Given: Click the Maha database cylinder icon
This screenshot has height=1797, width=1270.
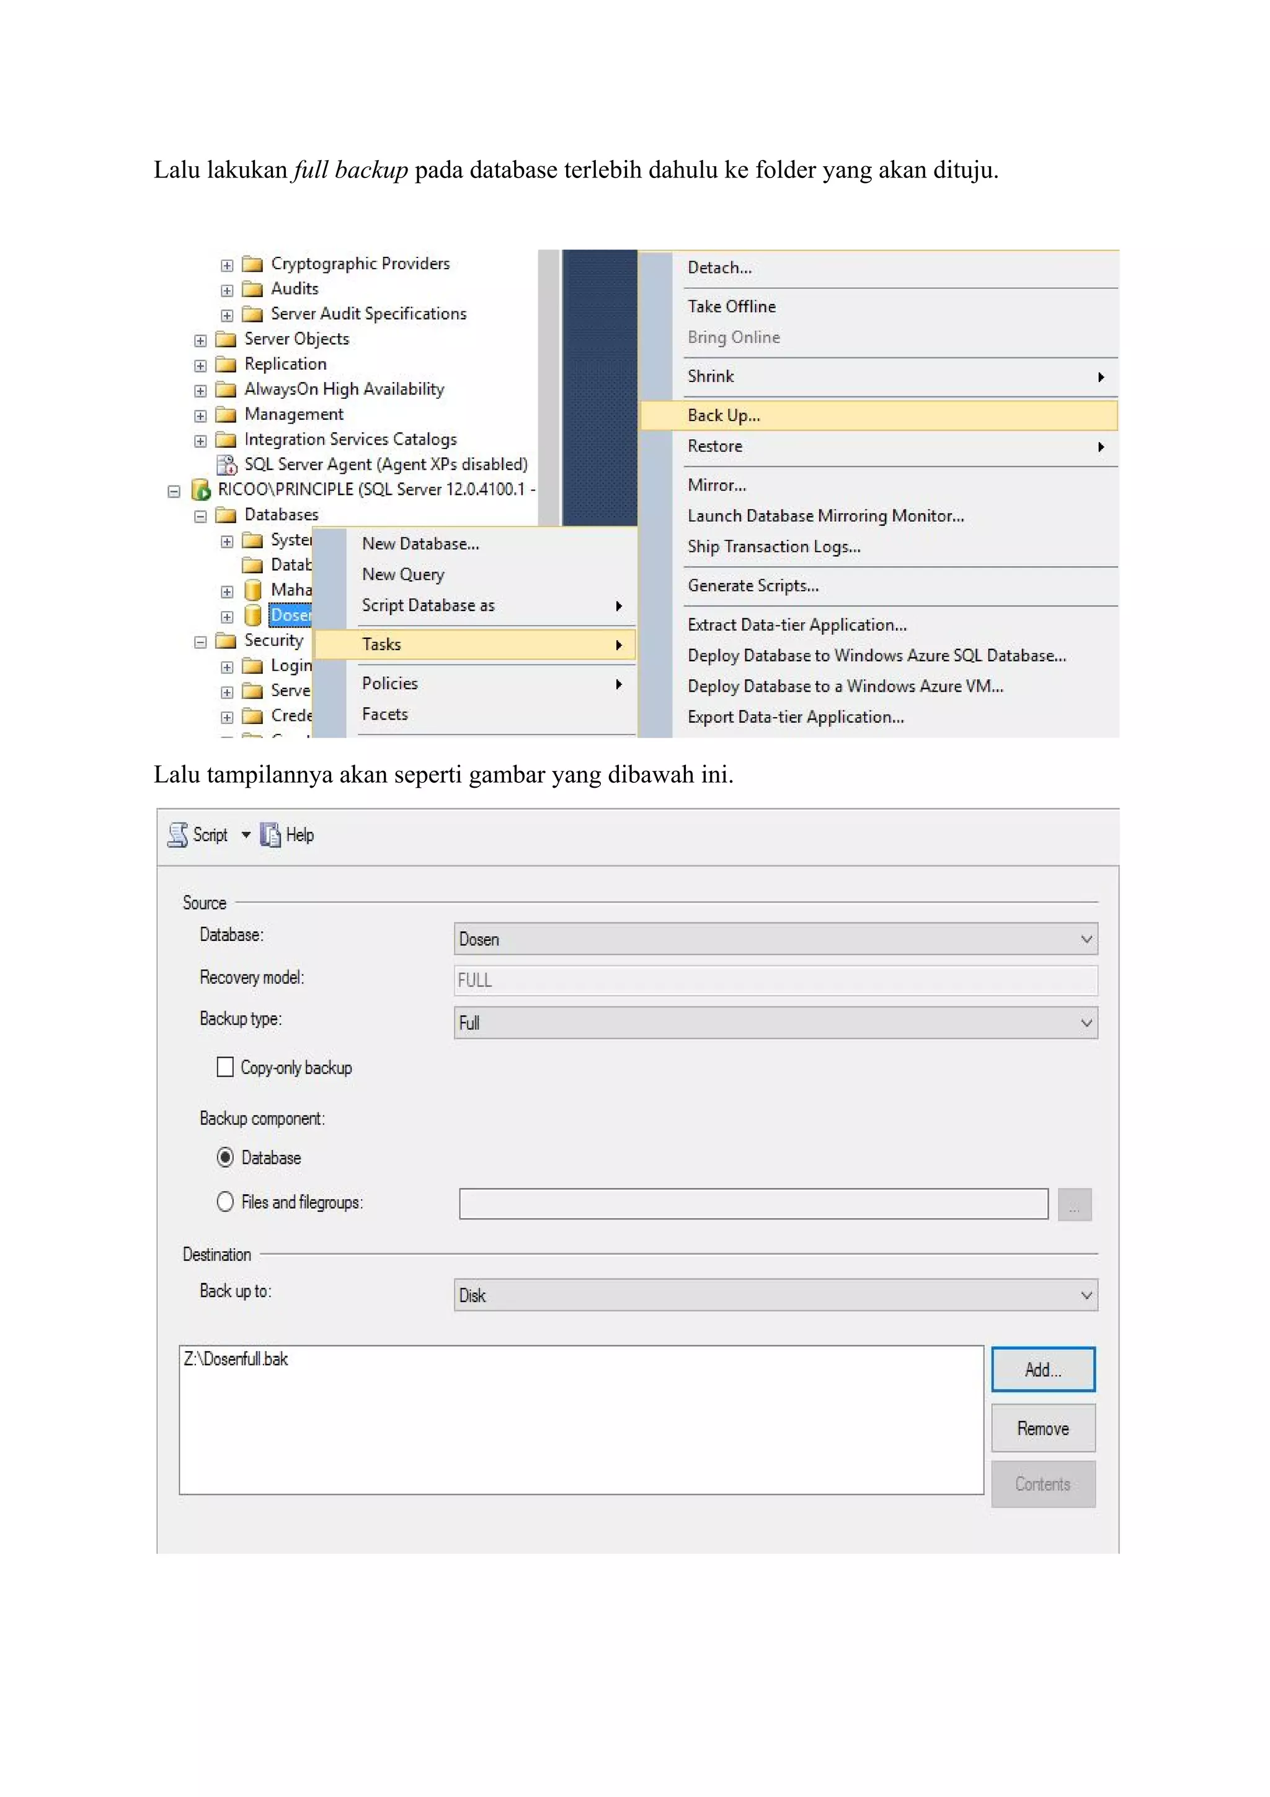Looking at the screenshot, I should [252, 589].
